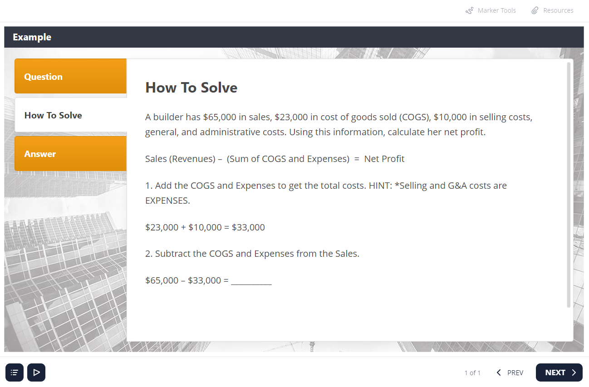The height and width of the screenshot is (387, 589).
Task: Go back using the PREV label
Action: point(515,372)
